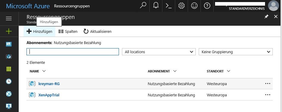Image resolution: width=282 pixels, height=112 pixels.
Task: Open all resources grid icon in sidebar
Action: click(x=9, y=69)
